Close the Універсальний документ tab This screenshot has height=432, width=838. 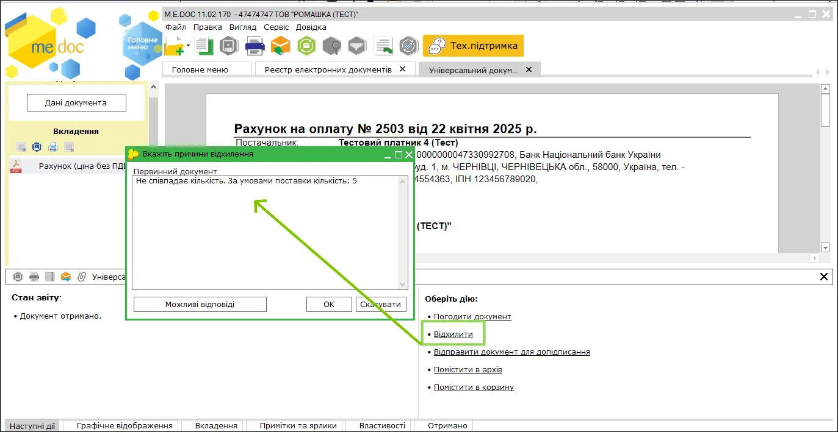click(529, 69)
